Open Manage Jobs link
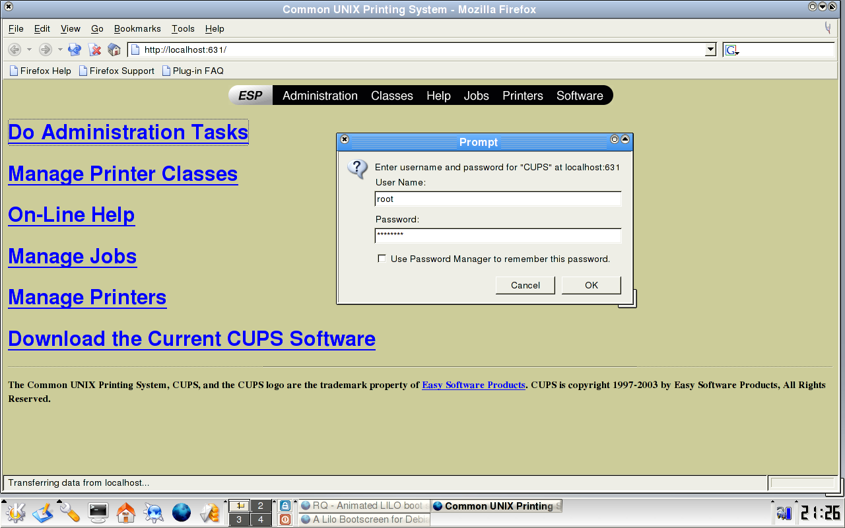This screenshot has height=528, width=845. (x=73, y=256)
